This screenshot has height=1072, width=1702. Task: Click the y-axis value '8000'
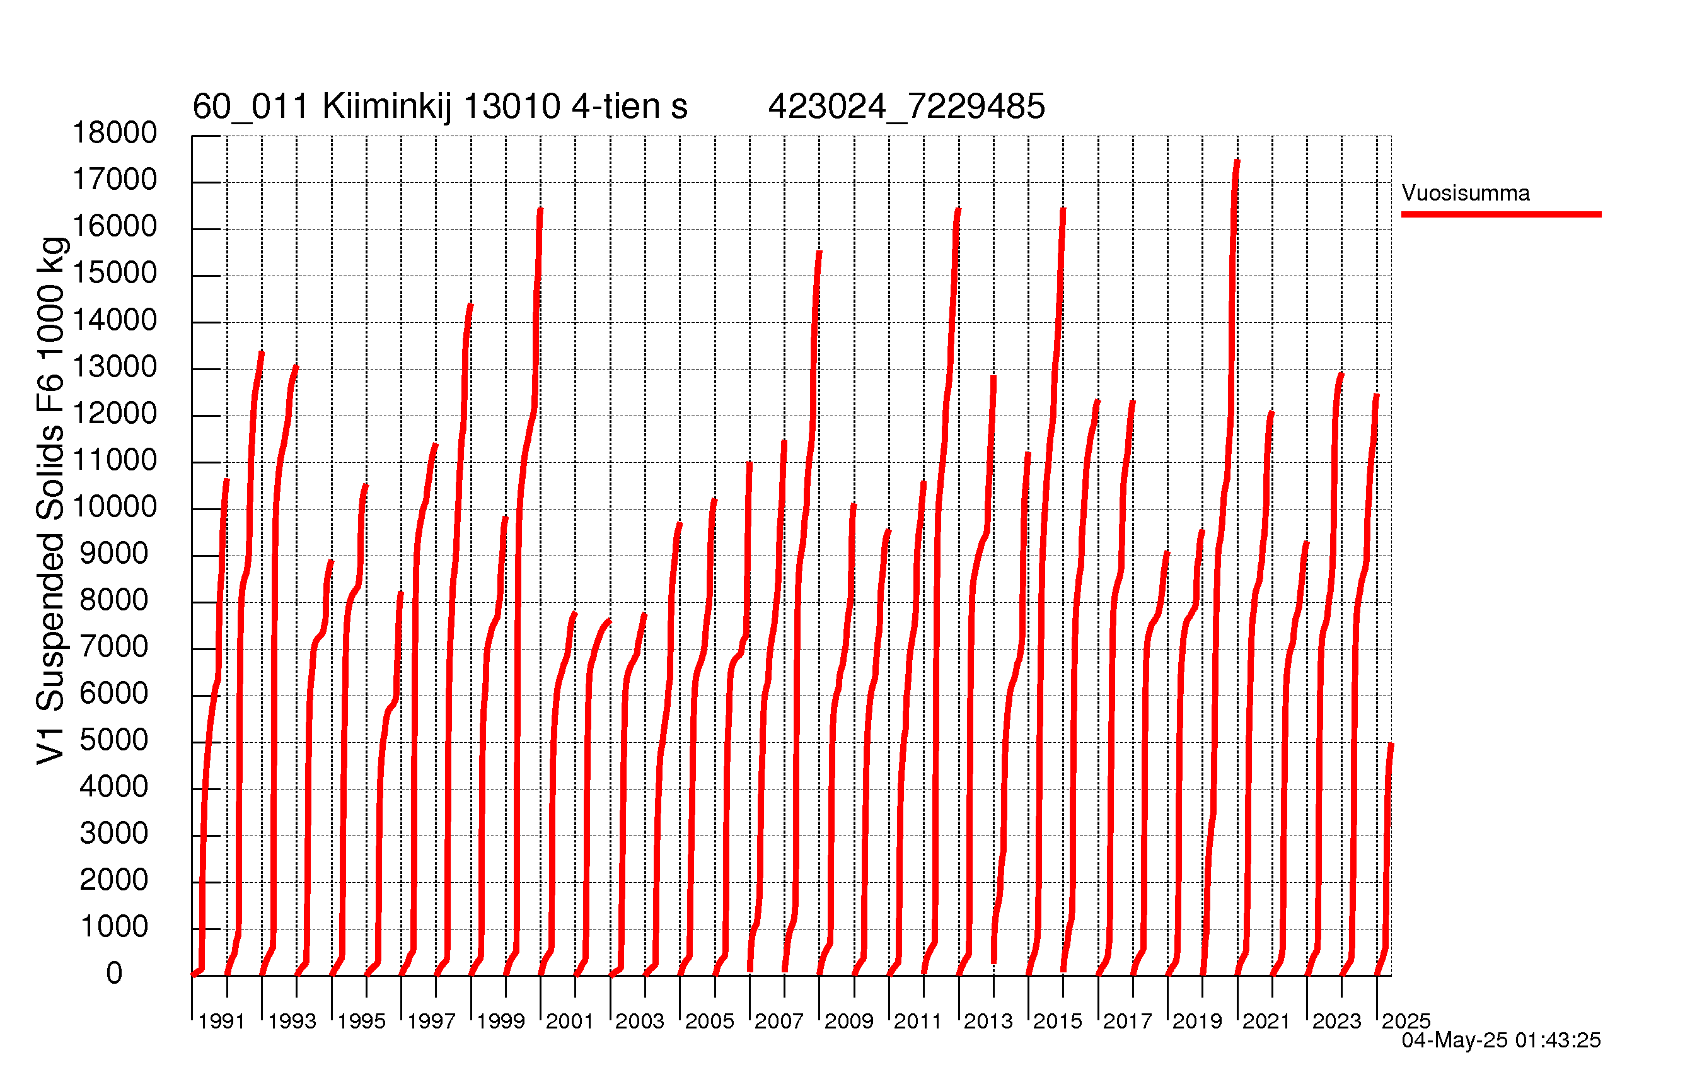click(x=114, y=600)
